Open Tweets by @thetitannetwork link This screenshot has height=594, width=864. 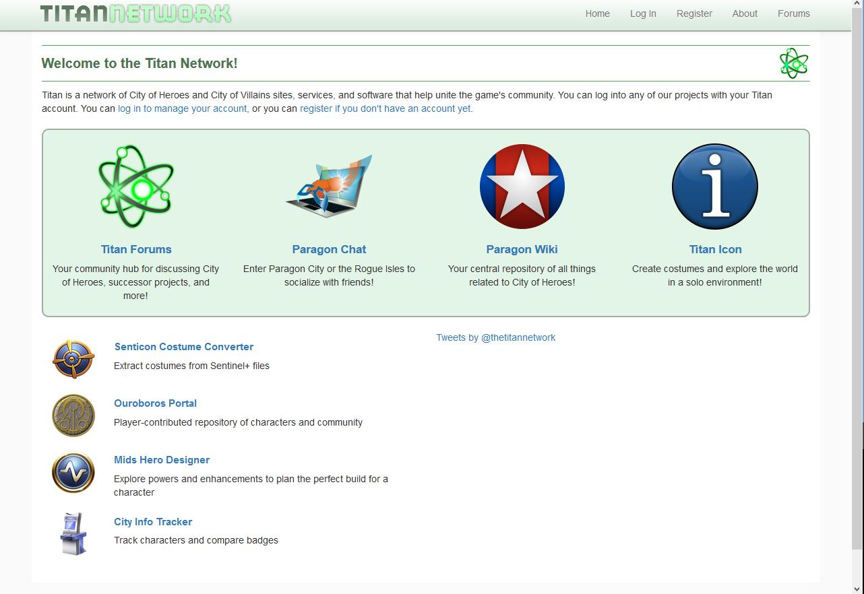click(495, 337)
